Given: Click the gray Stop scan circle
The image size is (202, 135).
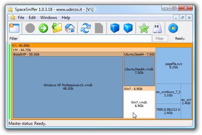Looking at the screenshot, I should [x=30, y=28].
